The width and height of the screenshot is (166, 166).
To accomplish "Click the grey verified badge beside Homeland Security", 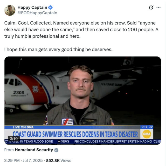I will [56, 150].
